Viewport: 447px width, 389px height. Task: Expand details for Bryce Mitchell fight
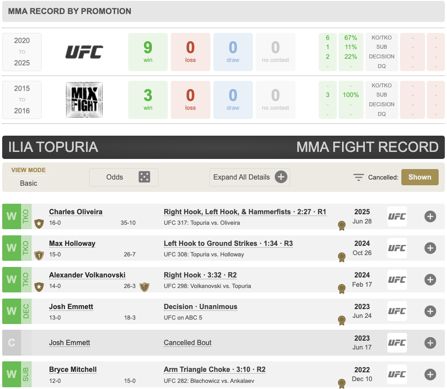pos(430,375)
